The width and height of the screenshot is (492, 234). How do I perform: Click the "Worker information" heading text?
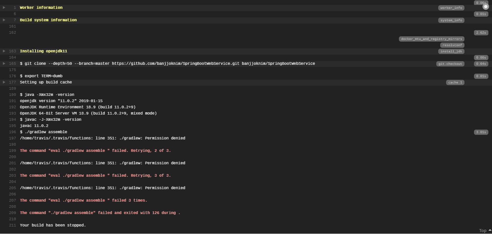[x=41, y=8]
